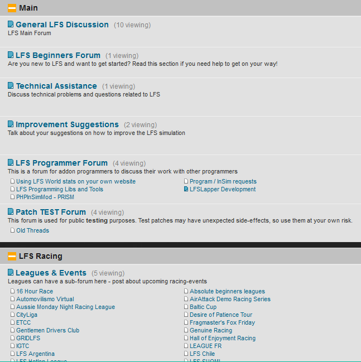Click the page icon beside Program / InSim requests
Image resolution: width=361 pixels, height=362 pixels.
click(x=186, y=181)
